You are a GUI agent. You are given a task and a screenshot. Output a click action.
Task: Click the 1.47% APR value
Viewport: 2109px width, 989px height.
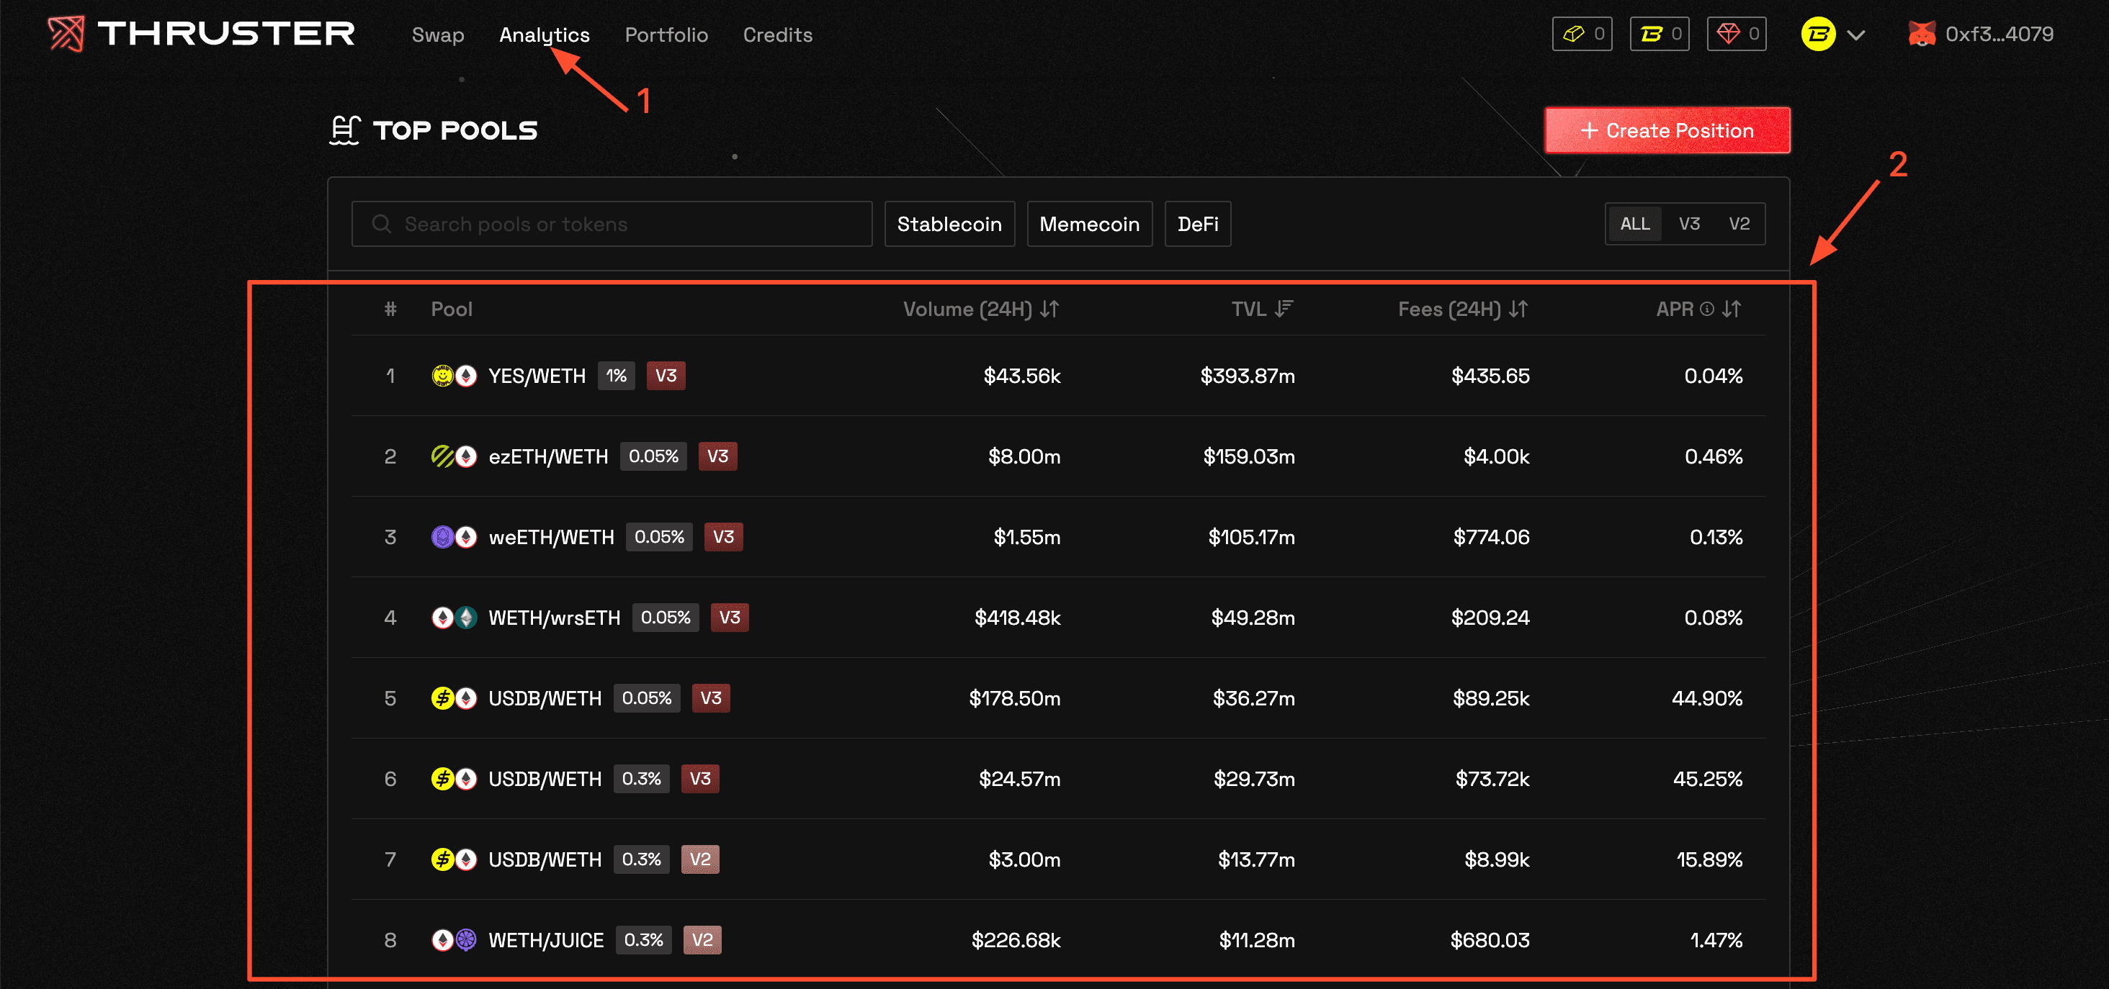click(1716, 941)
